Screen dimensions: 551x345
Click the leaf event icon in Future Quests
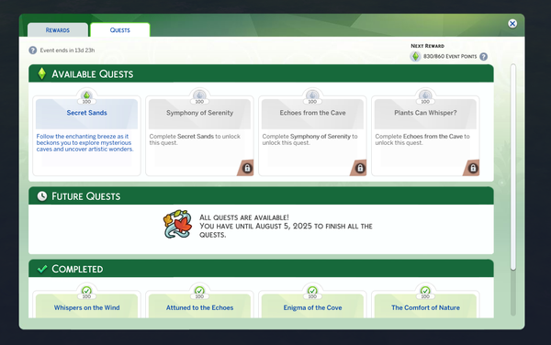point(178,224)
